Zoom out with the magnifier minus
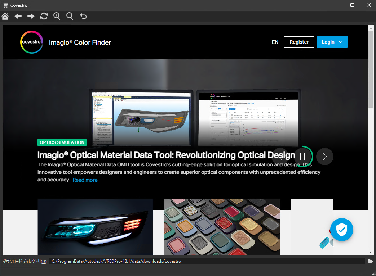Viewport: 376px width, 276px height. pos(70,16)
